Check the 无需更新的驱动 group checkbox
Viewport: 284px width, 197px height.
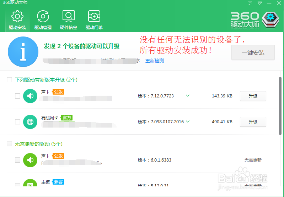click(x=9, y=144)
